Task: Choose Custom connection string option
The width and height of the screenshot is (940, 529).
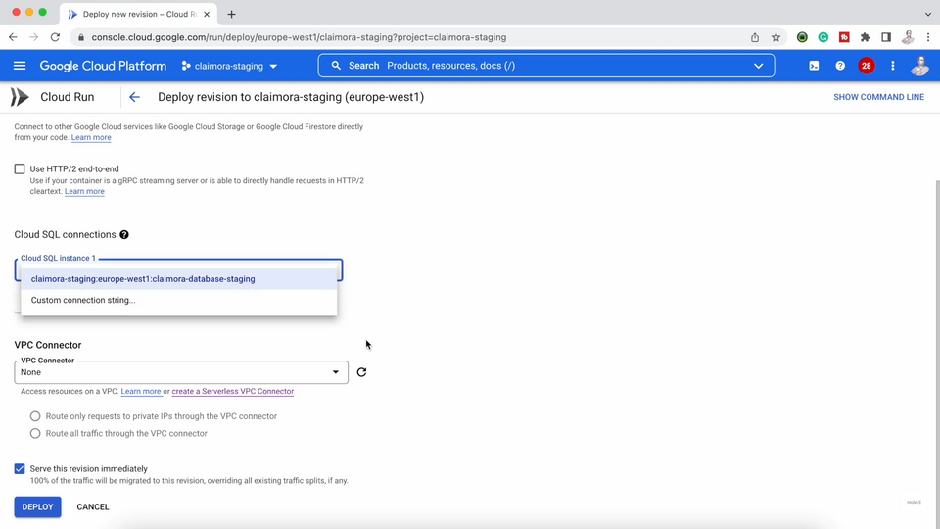Action: pos(178,300)
